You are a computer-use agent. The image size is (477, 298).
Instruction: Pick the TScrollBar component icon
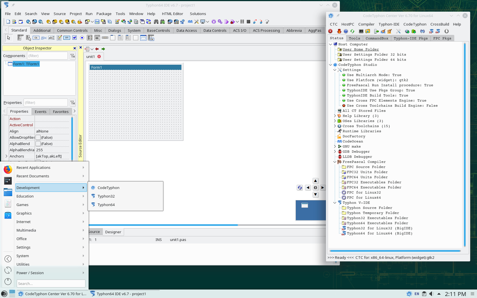105,37
